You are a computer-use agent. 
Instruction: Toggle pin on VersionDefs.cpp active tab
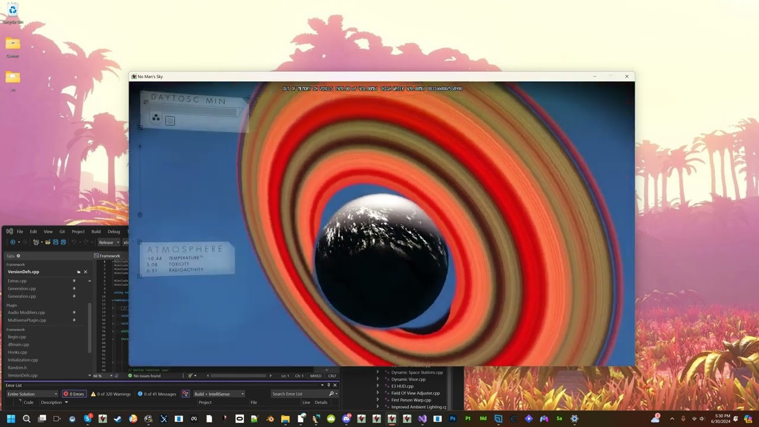click(x=78, y=272)
